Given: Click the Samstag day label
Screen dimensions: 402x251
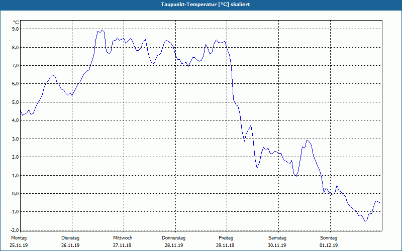Looking at the screenshot, I should [x=277, y=238].
